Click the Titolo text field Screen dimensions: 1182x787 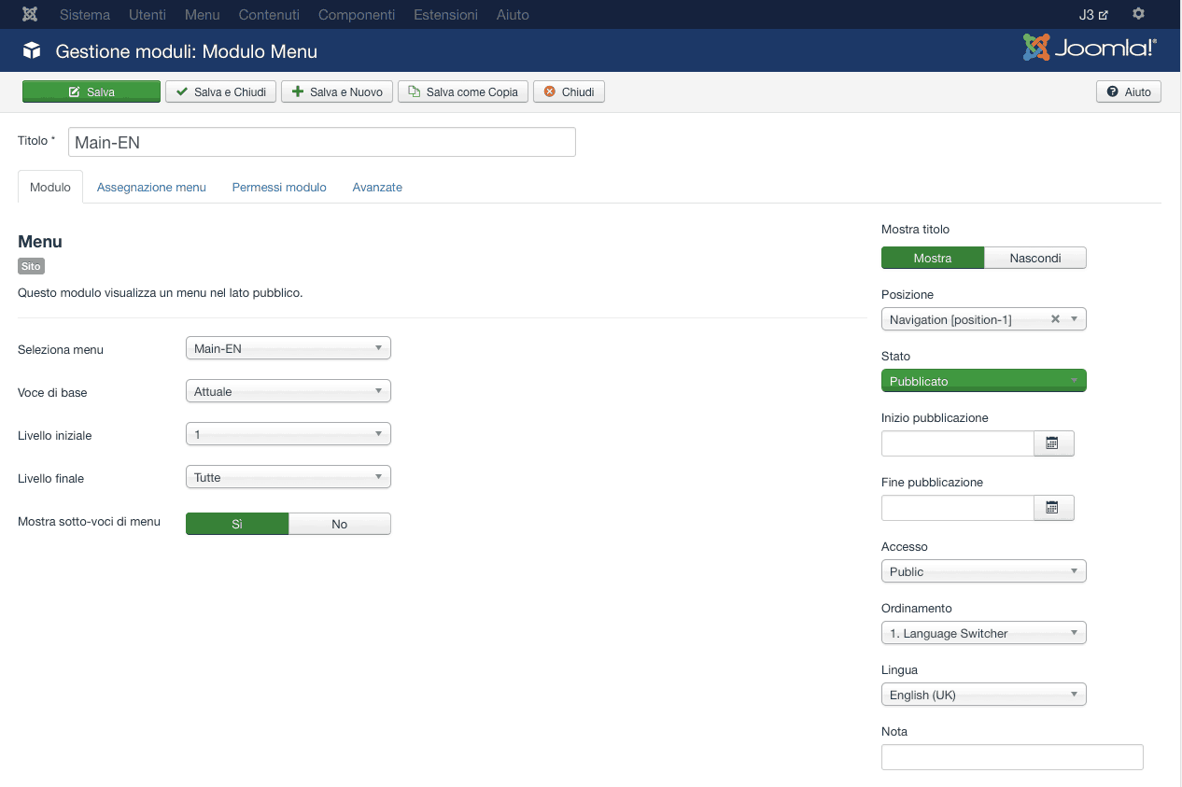321,142
